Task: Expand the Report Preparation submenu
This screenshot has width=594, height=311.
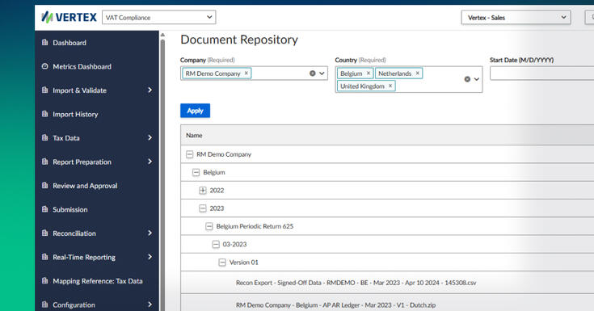Action: pyautogui.click(x=150, y=162)
